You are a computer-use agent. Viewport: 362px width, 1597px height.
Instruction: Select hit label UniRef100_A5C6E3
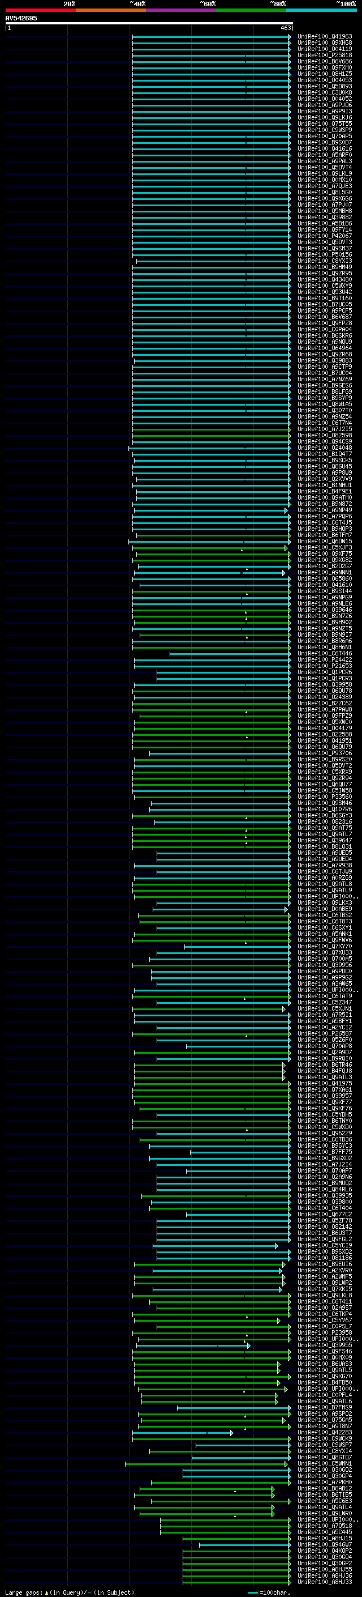click(324, 1501)
